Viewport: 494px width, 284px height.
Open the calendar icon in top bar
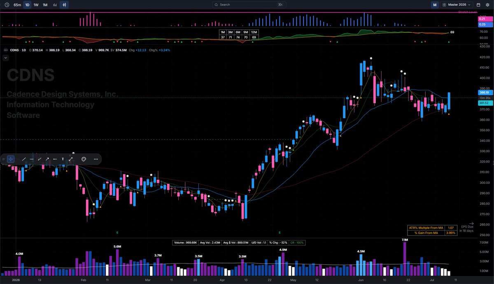479,5
